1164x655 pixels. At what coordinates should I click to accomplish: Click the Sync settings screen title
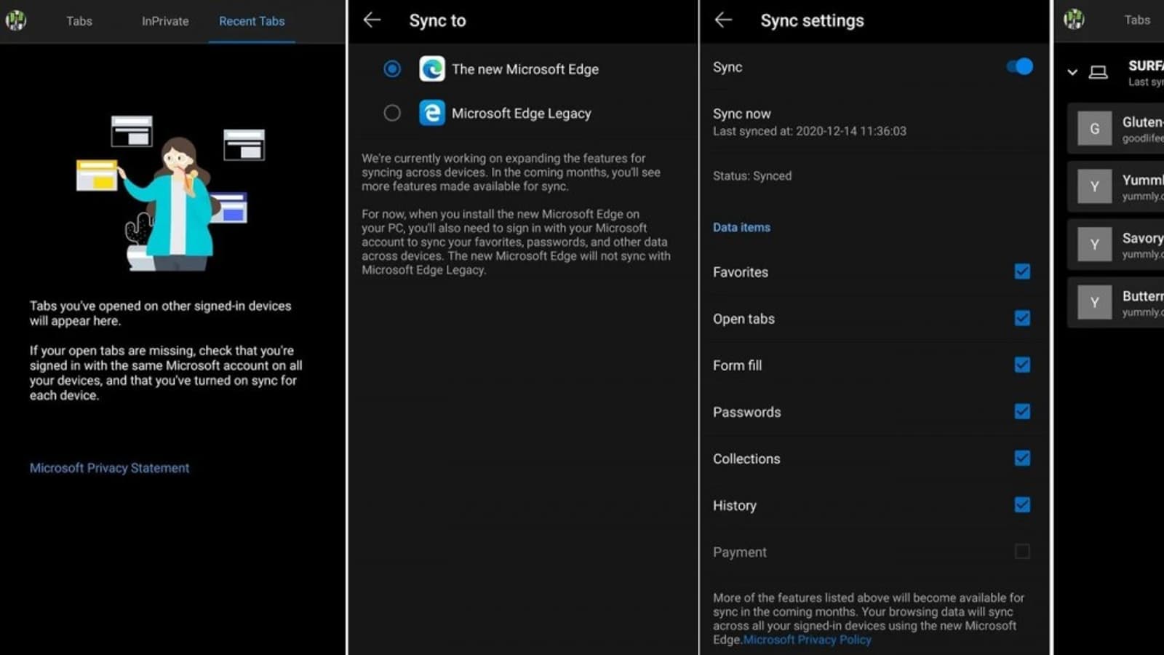point(812,20)
